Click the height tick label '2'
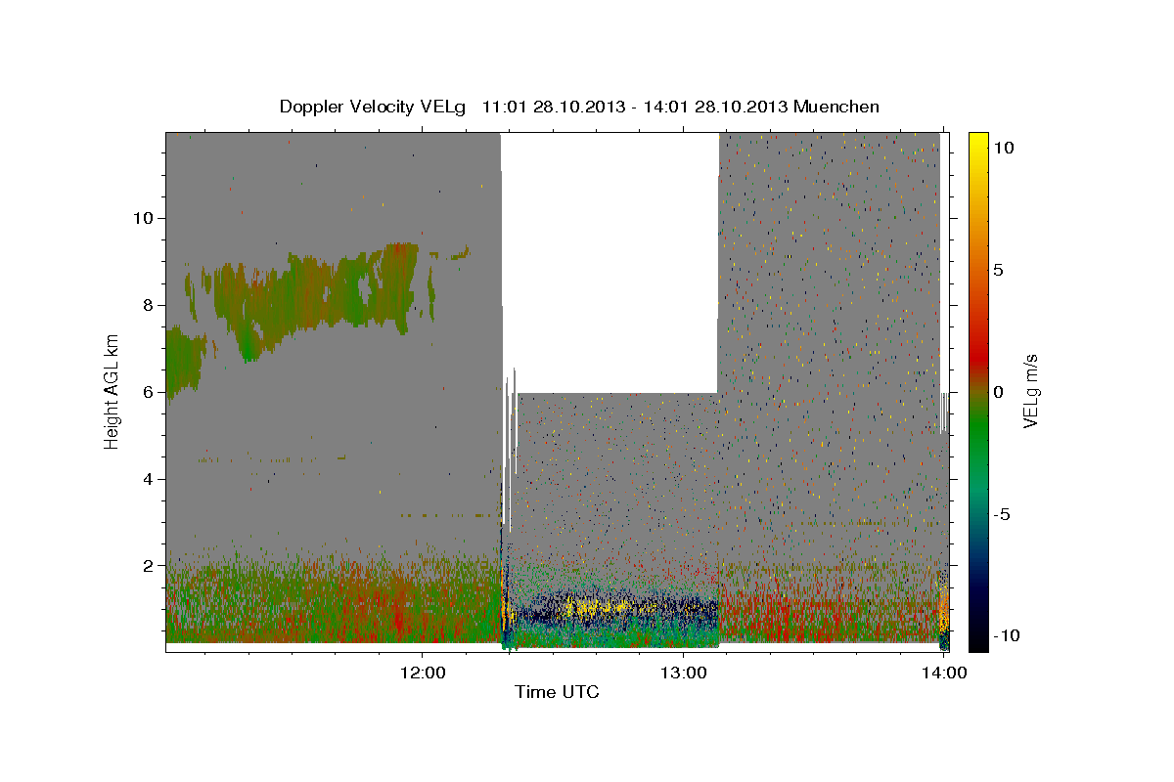Screen dimensions: 1174x782 149,565
